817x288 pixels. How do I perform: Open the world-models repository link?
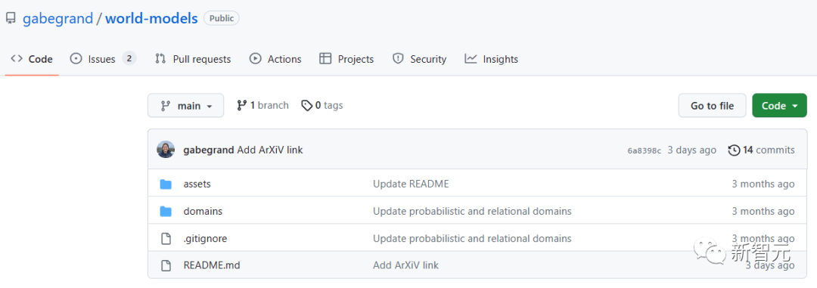[151, 19]
